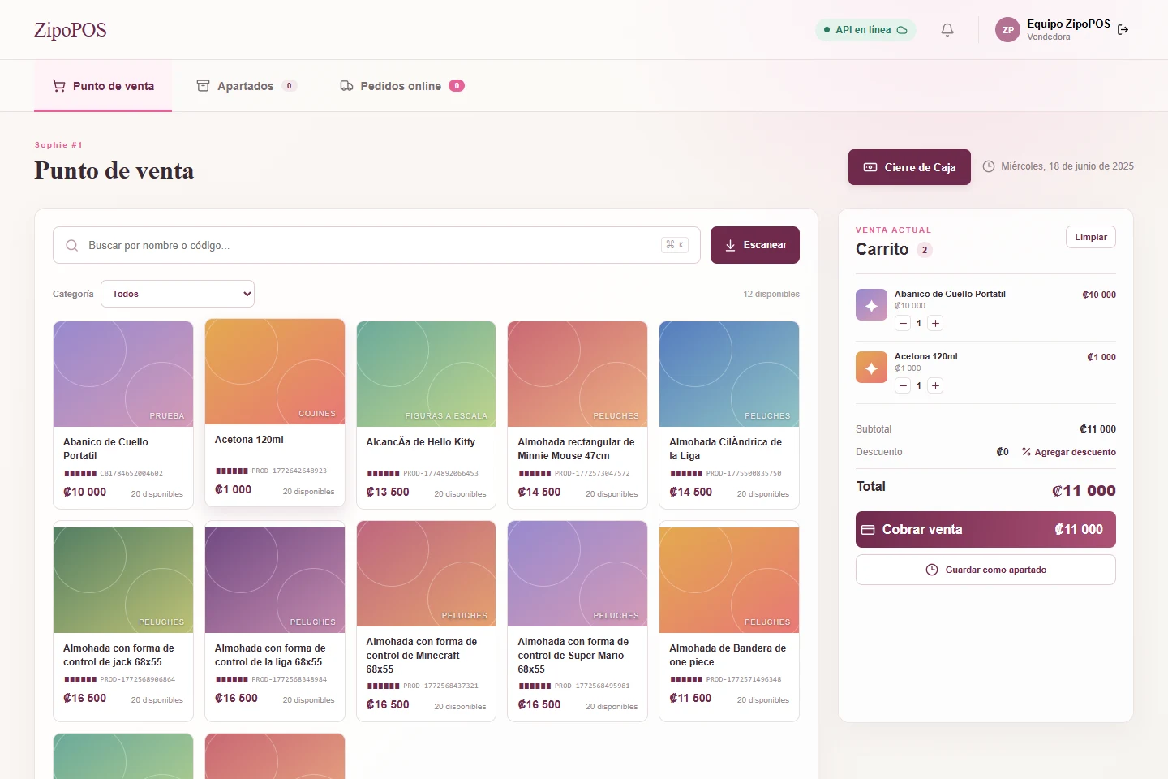Image resolution: width=1168 pixels, height=779 pixels.
Task: Open the Pedidos online tab
Action: (401, 86)
